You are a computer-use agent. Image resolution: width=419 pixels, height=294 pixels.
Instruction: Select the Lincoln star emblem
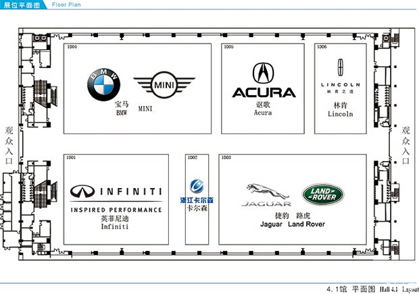pos(340,67)
